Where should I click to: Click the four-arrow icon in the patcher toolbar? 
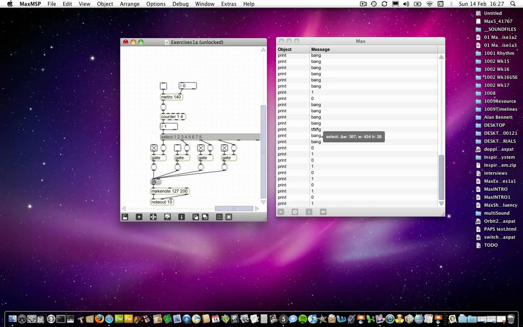[x=153, y=217]
